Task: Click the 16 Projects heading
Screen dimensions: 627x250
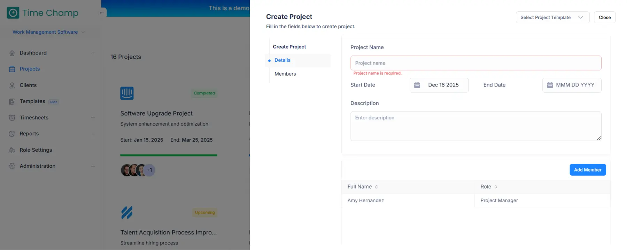Action: 126,57
